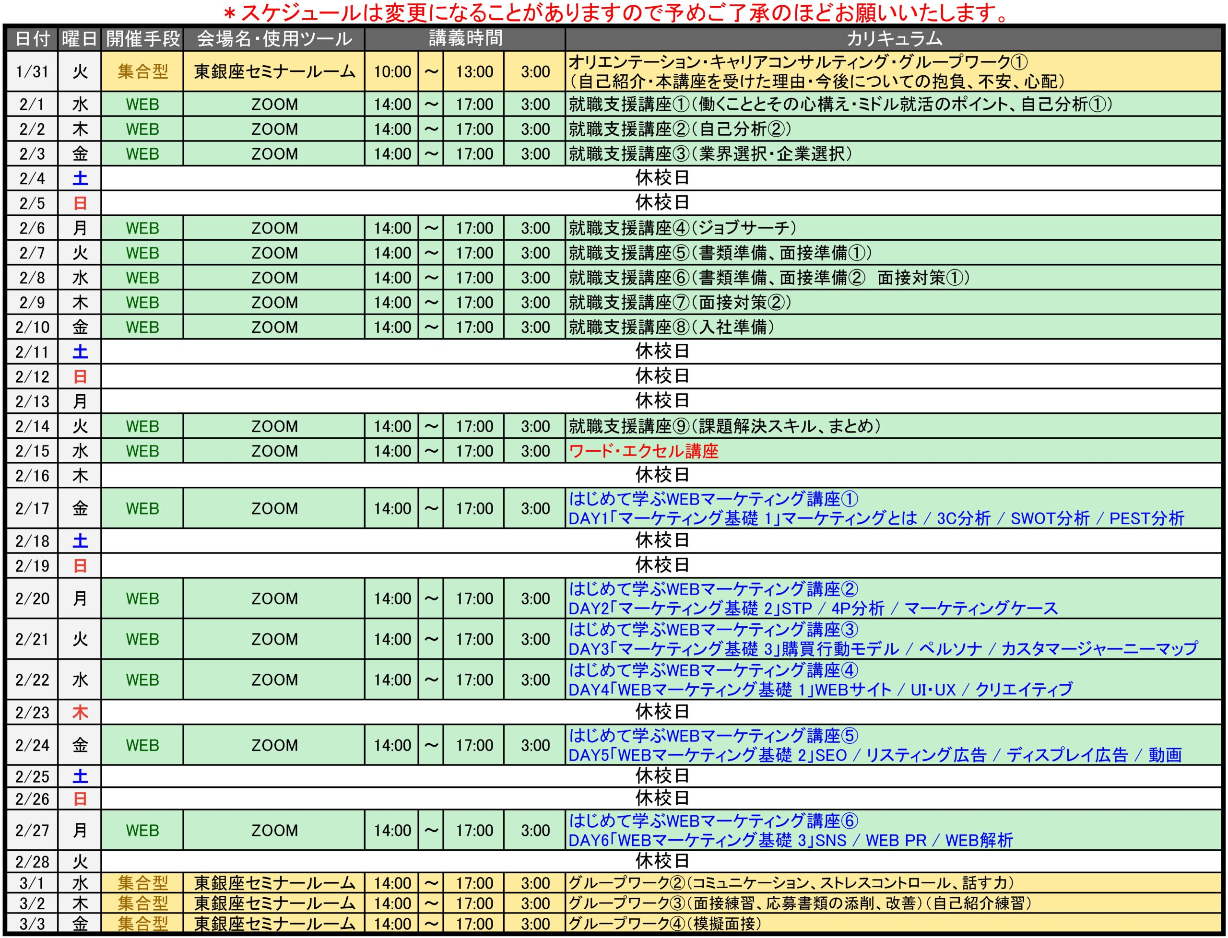Click 就職支援講座⑤ curriculum text

pos(720,253)
